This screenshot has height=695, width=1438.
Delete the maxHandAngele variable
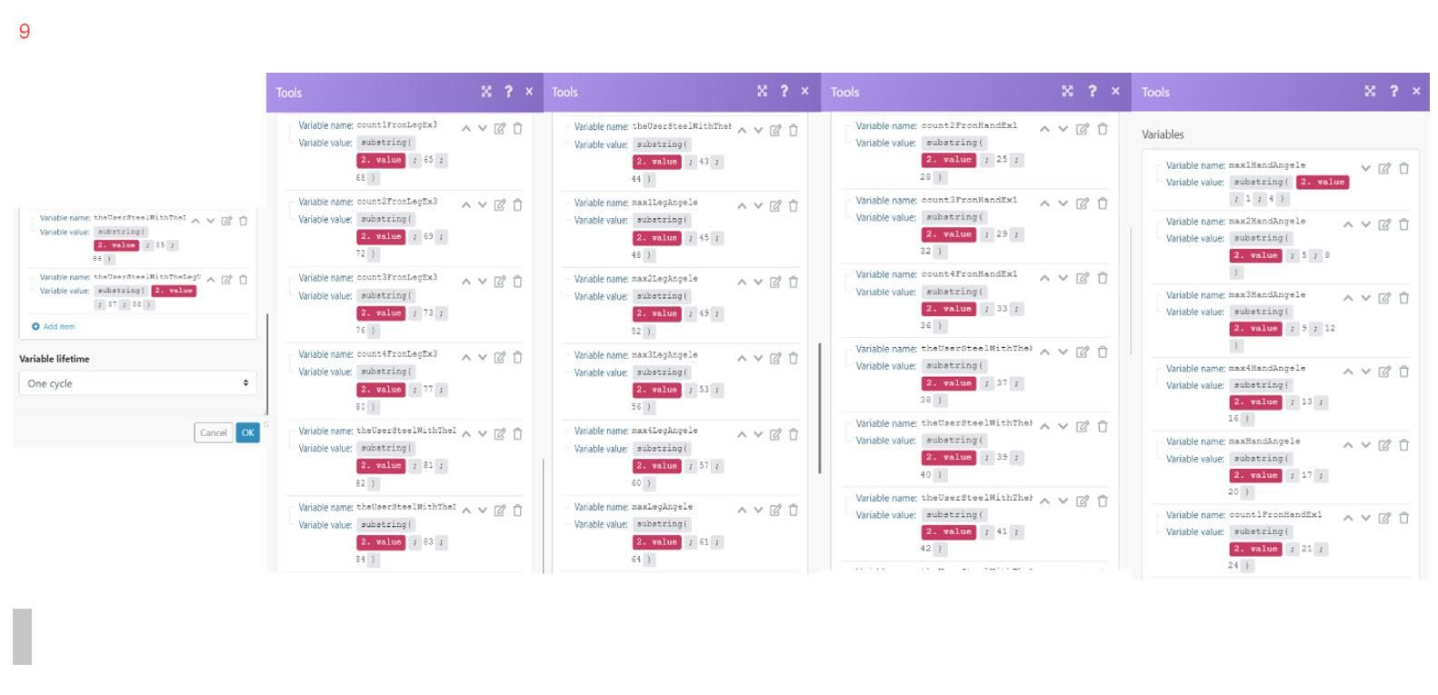click(1403, 445)
